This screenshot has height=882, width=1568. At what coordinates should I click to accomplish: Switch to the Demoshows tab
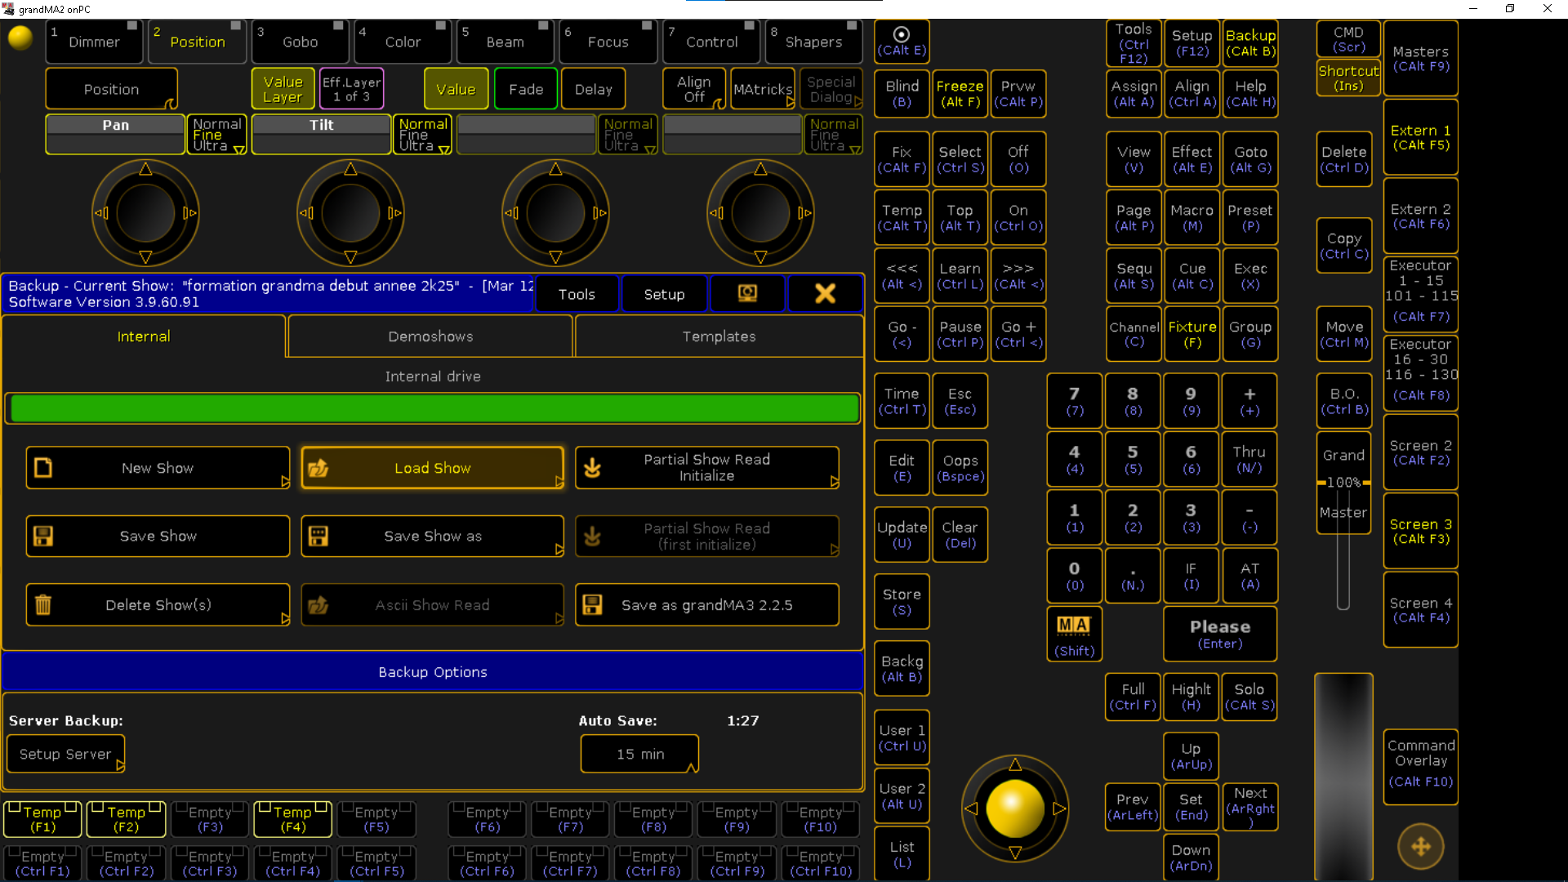(430, 336)
